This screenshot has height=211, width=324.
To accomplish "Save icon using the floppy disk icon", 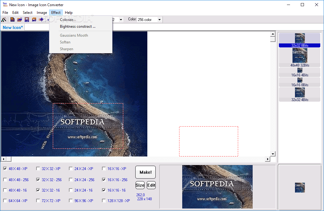I will tap(27, 20).
